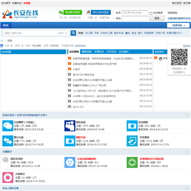The image size is (191, 191).
Task: Switch to the 最新回复 tab
Action: (87, 52)
